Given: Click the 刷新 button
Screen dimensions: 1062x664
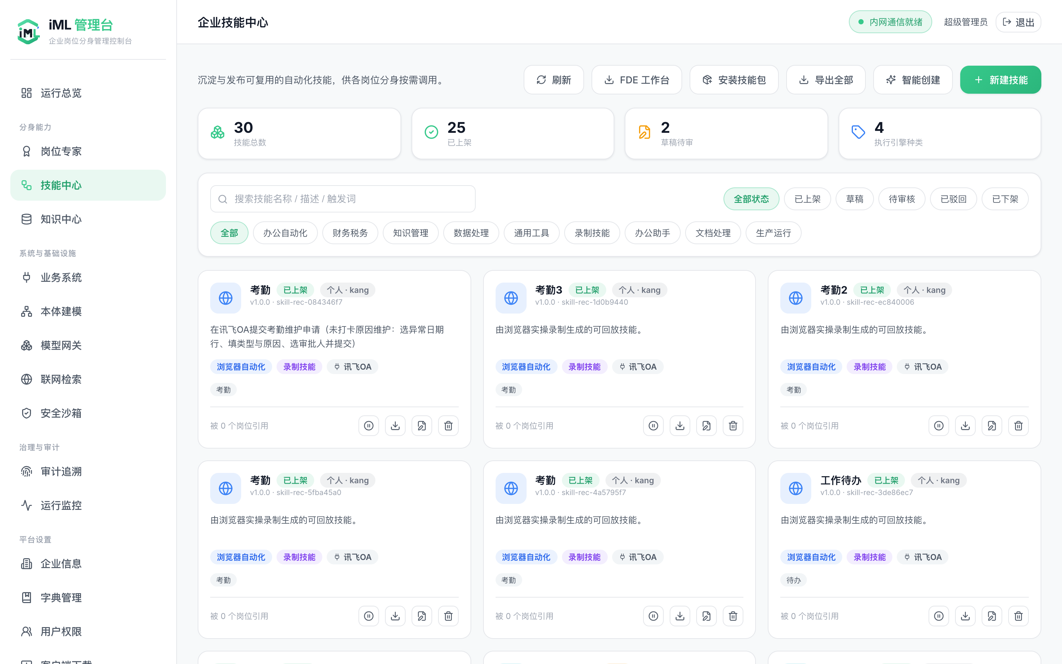Looking at the screenshot, I should pos(553,80).
